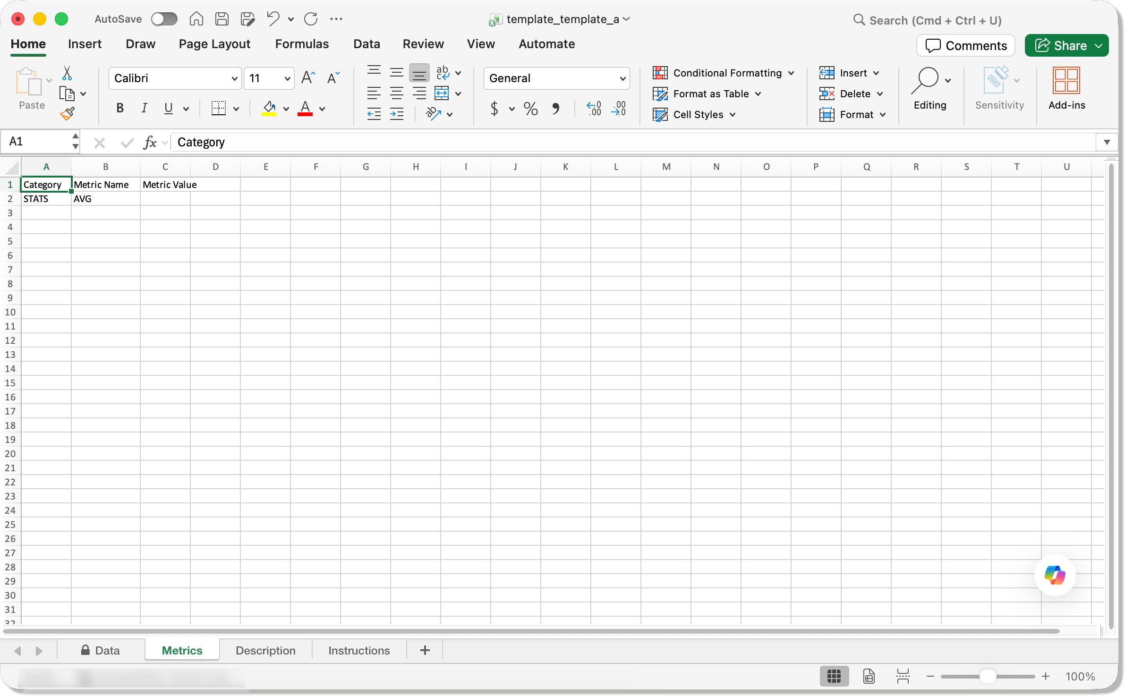Toggle bottom vertical alignment
Viewport: 1125px width, 696px height.
(419, 73)
